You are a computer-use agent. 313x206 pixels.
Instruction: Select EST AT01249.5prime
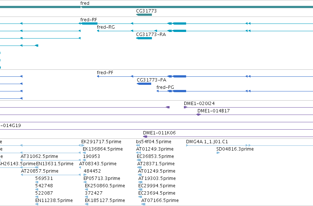[x=157, y=171]
